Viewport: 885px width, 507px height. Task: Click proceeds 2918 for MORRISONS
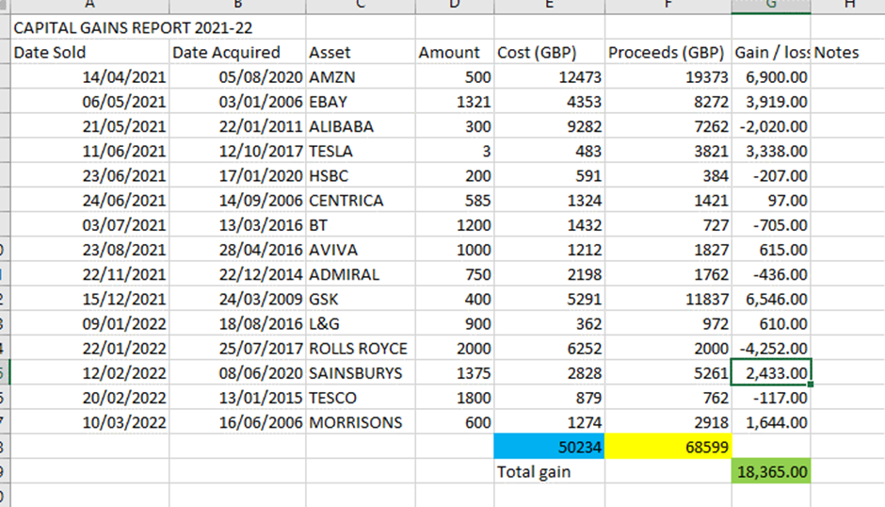tap(668, 422)
